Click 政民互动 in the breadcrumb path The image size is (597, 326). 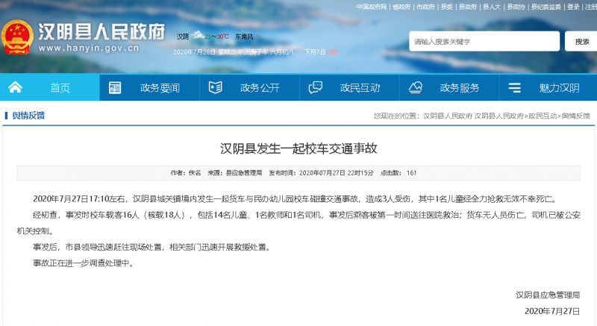click(x=543, y=116)
